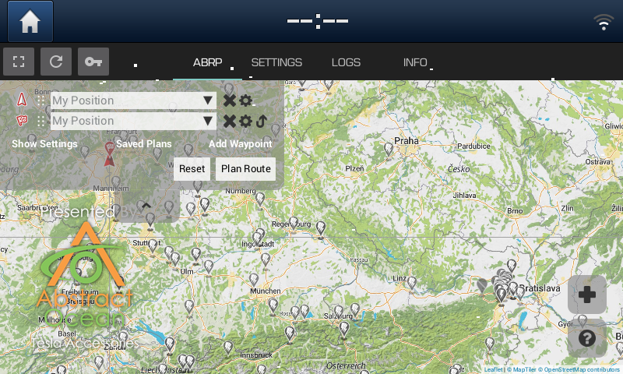Click the red start arrow marker icon

(22, 100)
